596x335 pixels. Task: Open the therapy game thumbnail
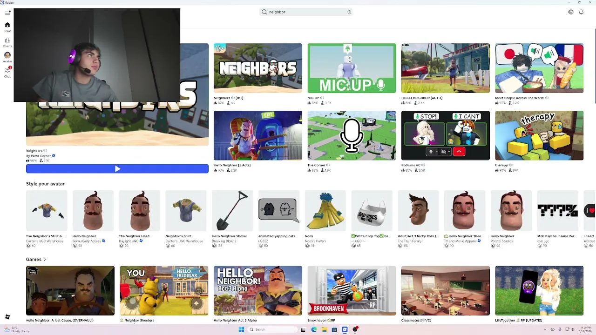point(539,135)
